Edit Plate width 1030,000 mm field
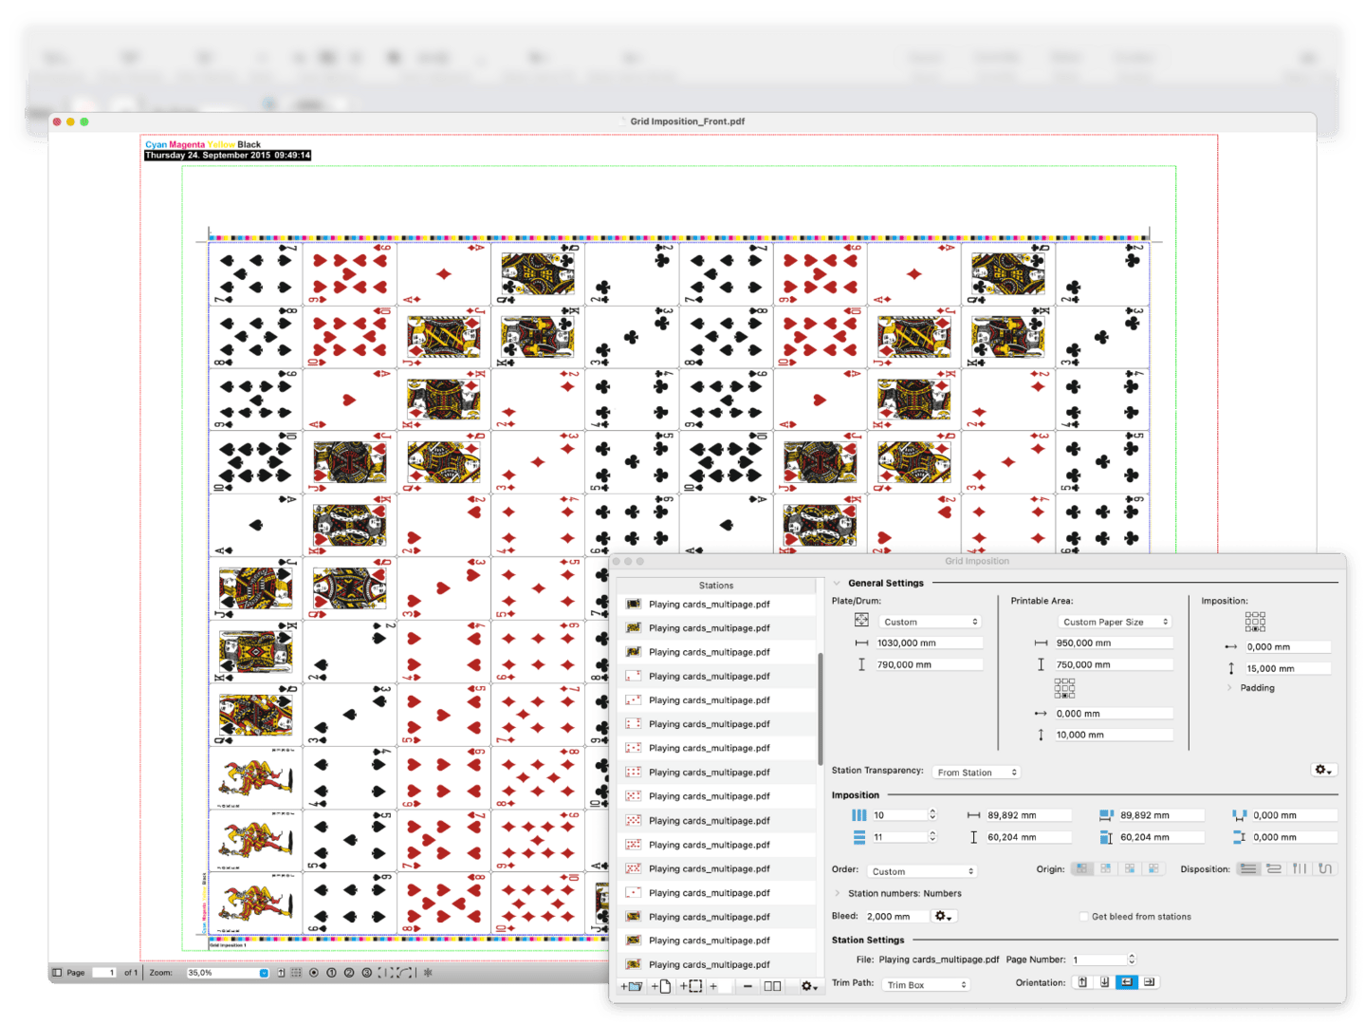Viewport: 1365px width, 1025px height. (928, 643)
